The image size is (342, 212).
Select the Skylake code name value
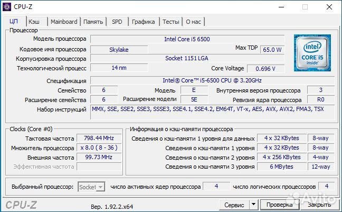(119, 50)
